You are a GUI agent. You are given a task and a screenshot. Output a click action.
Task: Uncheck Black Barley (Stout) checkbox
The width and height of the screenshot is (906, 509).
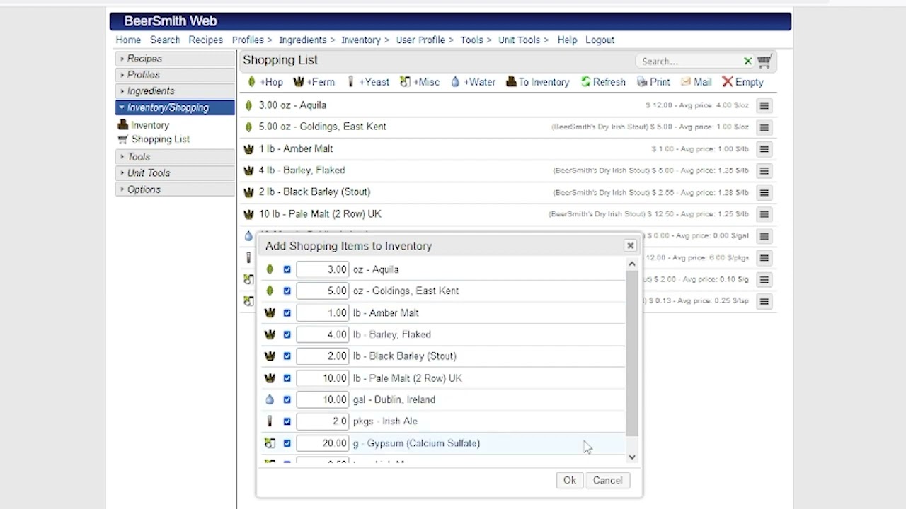287,356
